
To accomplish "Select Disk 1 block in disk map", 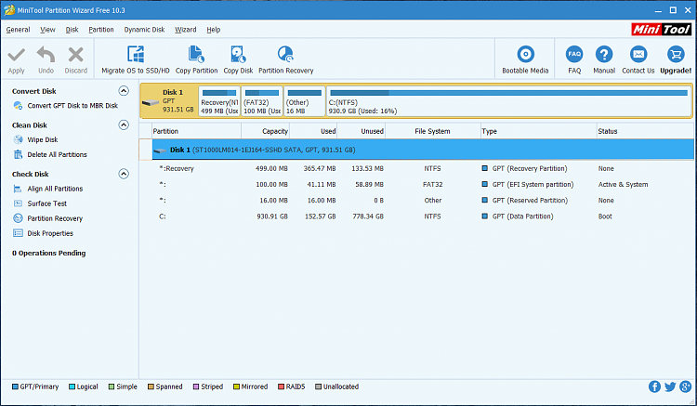I will [x=168, y=101].
